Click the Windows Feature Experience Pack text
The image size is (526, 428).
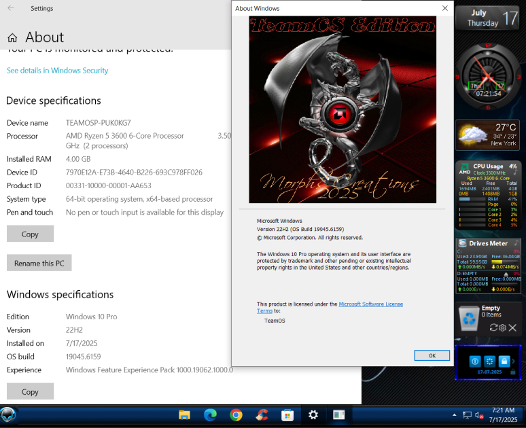pos(150,370)
